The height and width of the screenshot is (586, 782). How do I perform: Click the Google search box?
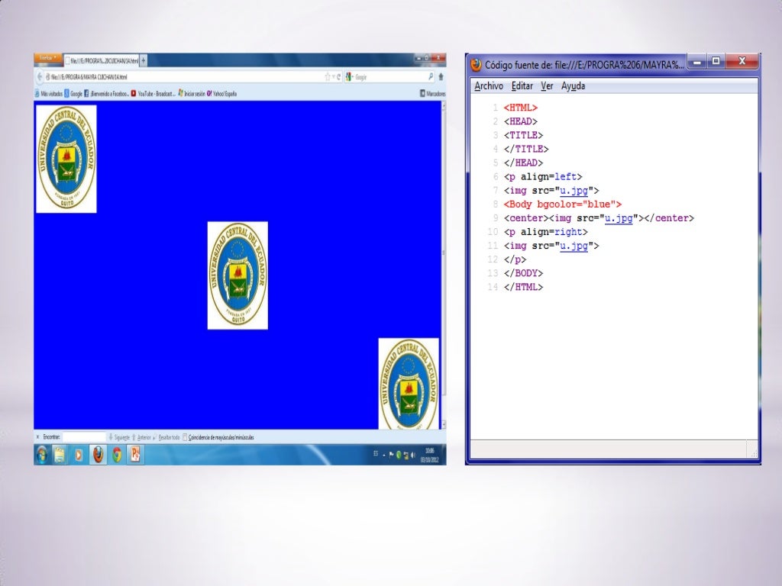pos(390,77)
